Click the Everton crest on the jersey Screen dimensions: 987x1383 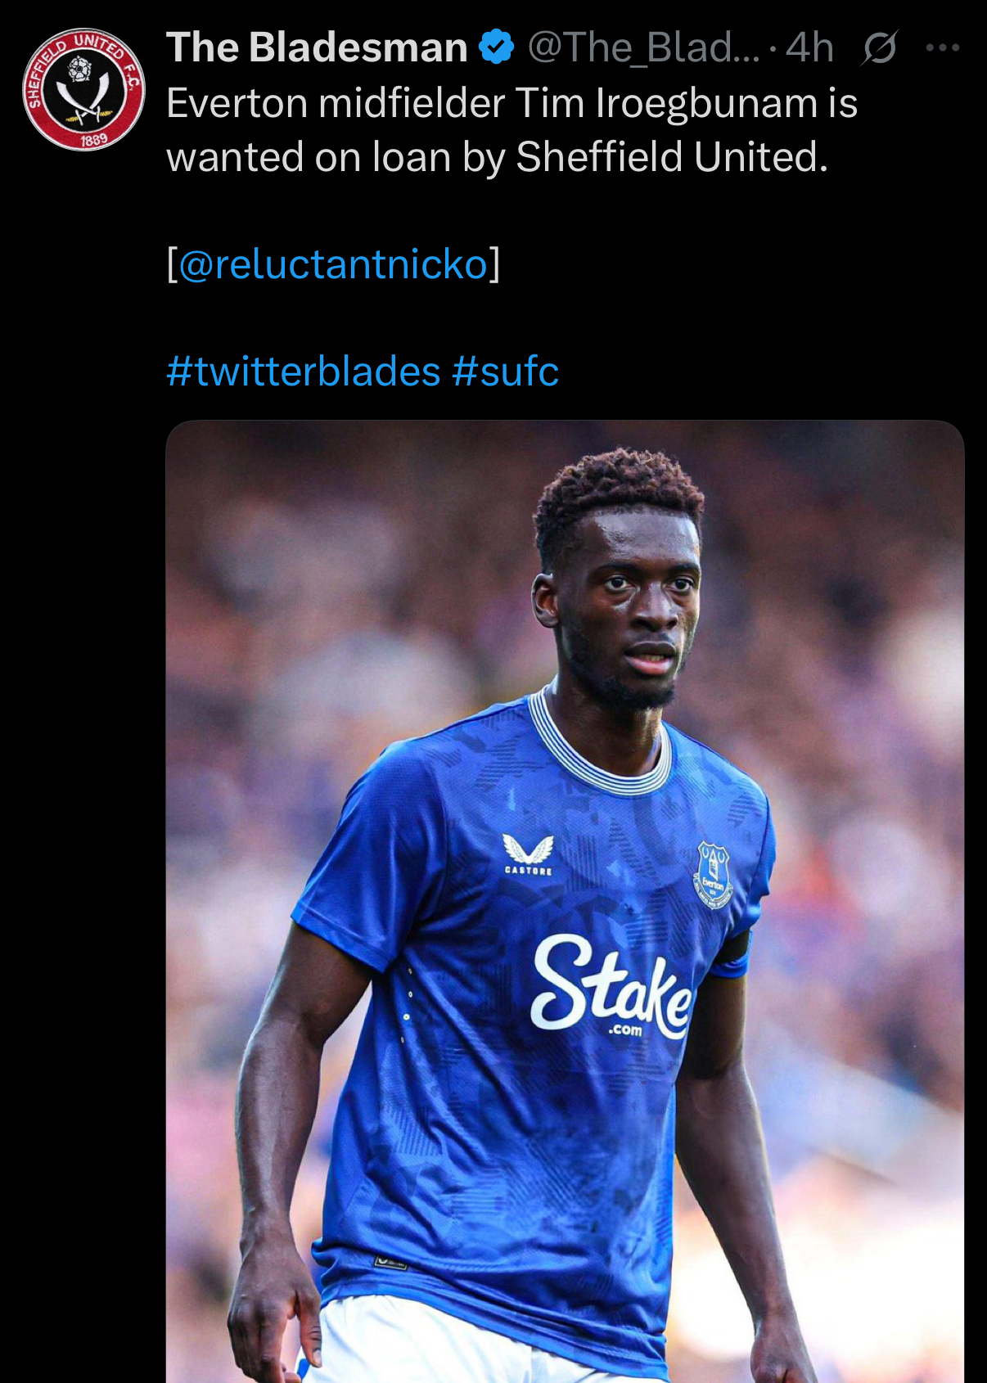[x=713, y=876]
